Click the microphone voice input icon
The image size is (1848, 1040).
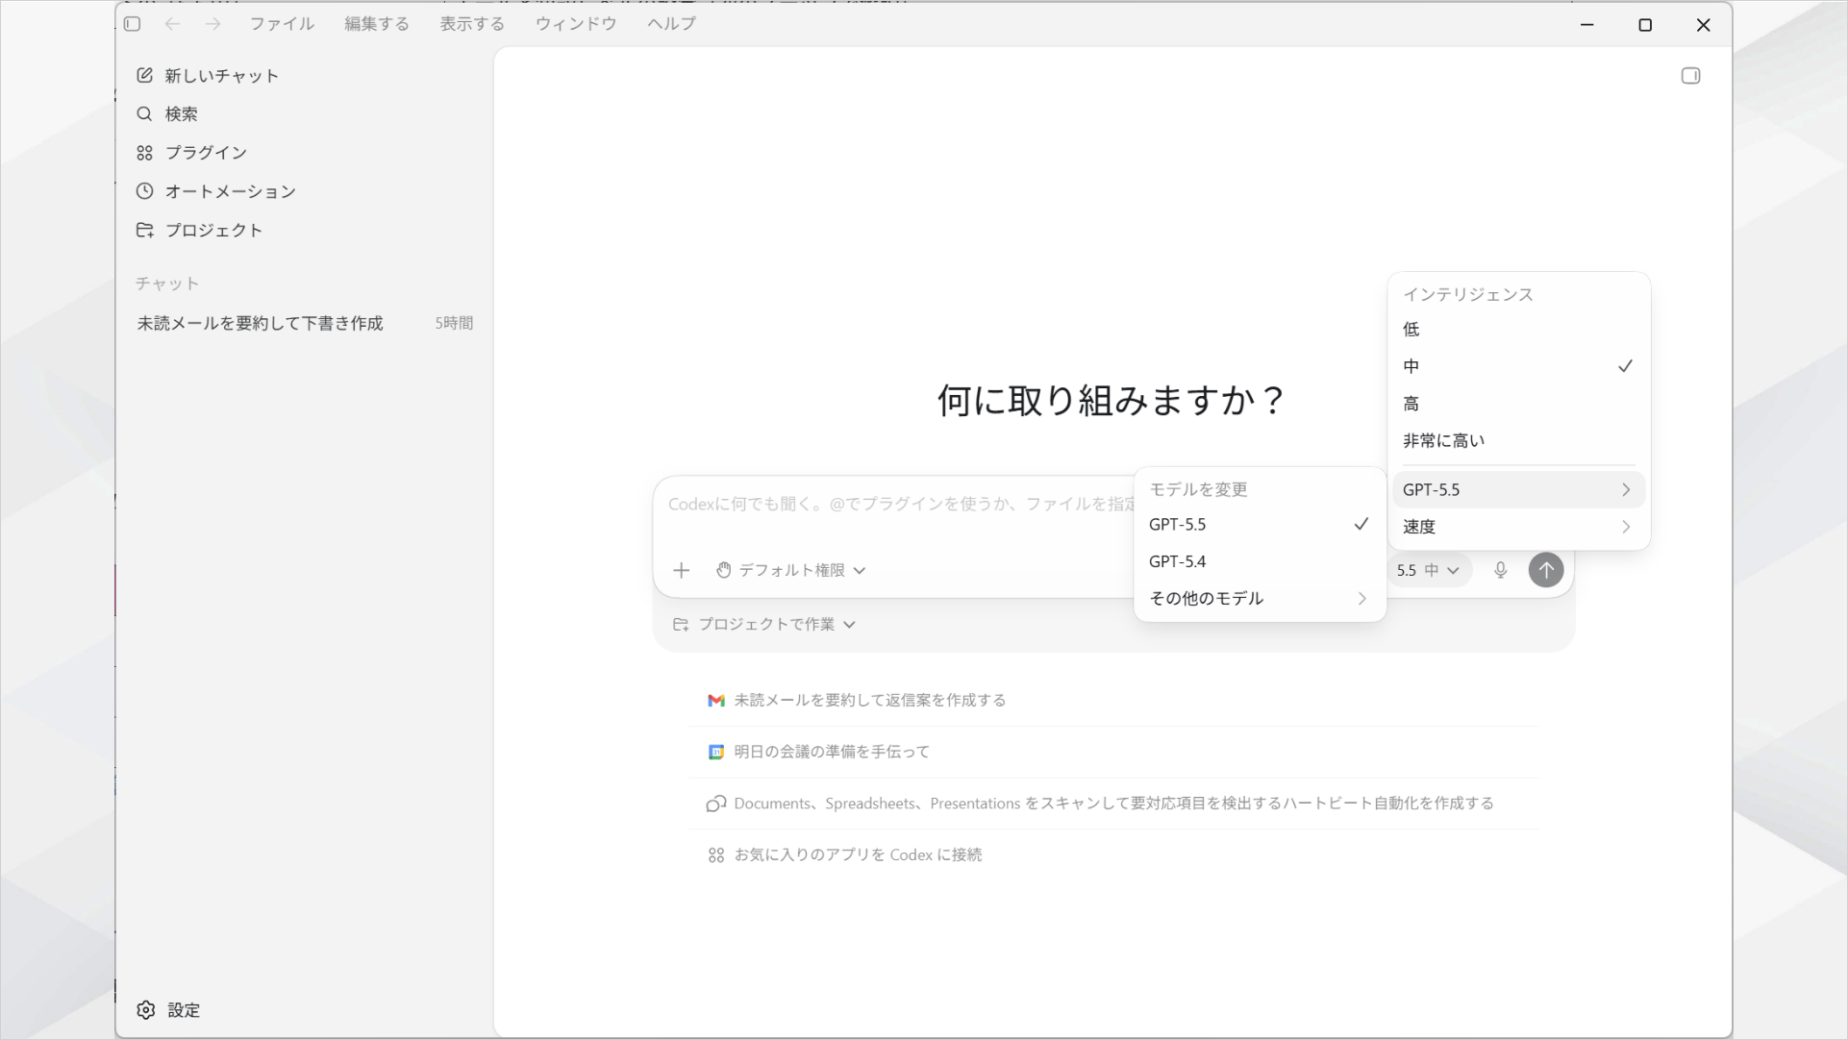pyautogui.click(x=1500, y=570)
